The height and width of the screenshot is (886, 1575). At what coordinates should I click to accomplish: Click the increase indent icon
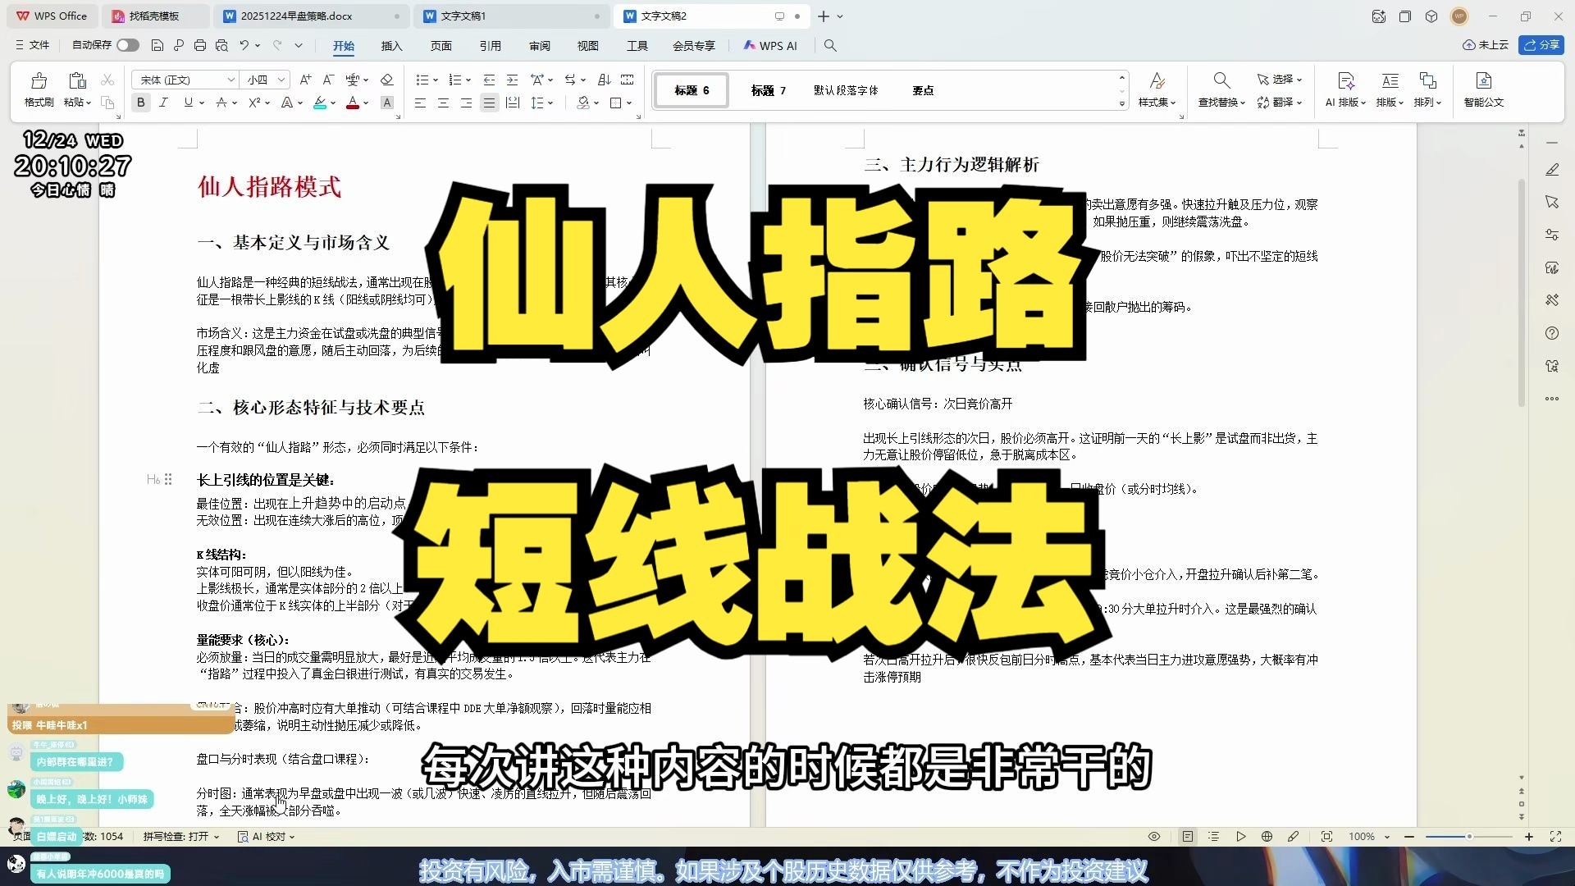click(x=512, y=80)
